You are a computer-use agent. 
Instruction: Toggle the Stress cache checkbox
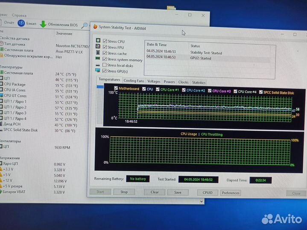(x=105, y=53)
